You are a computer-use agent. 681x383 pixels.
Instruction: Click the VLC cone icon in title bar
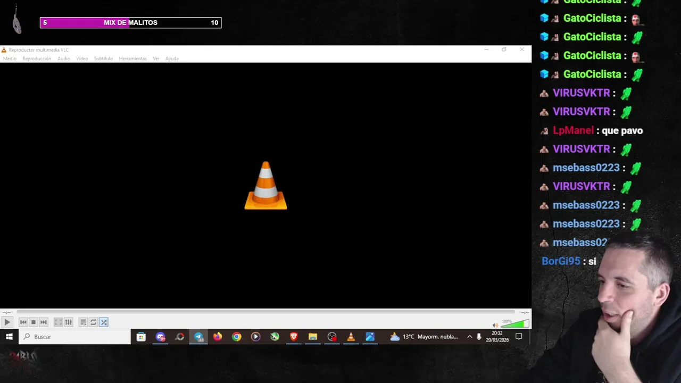4,50
